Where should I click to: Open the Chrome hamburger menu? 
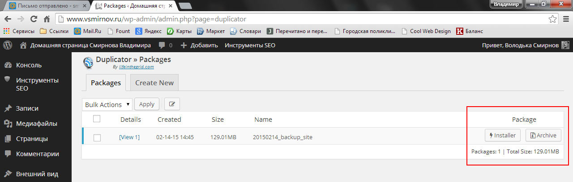click(x=566, y=20)
